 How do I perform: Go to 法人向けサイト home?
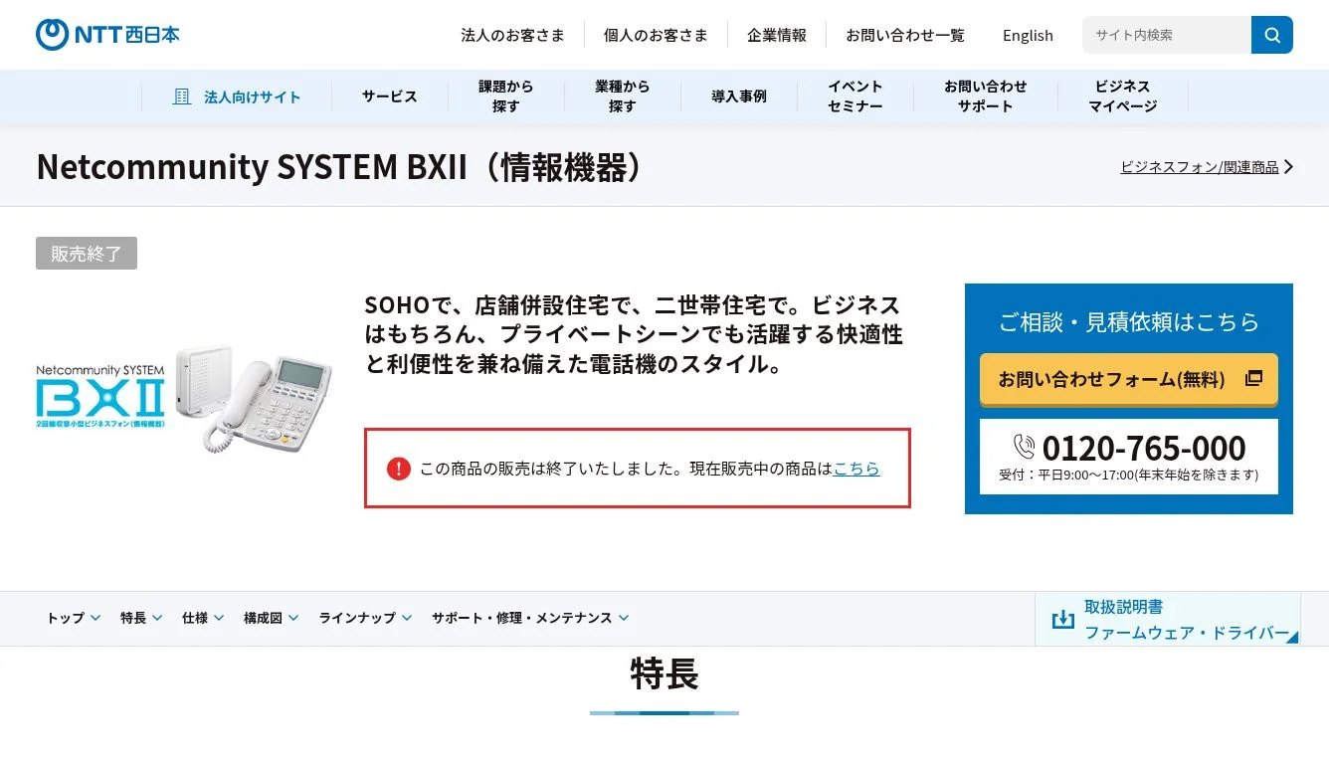pyautogui.click(x=237, y=96)
